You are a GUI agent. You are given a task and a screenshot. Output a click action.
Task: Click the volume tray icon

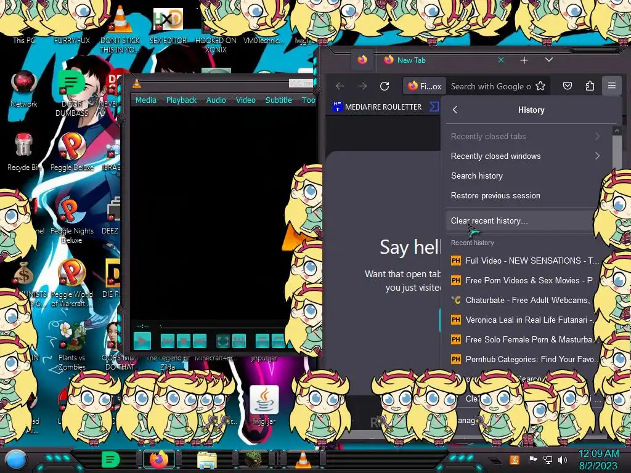pos(563,459)
